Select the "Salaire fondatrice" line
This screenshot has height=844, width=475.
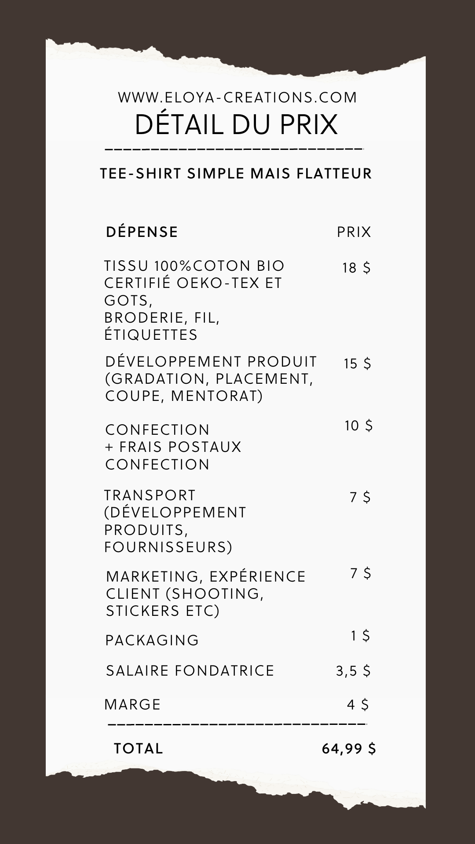[x=190, y=671]
